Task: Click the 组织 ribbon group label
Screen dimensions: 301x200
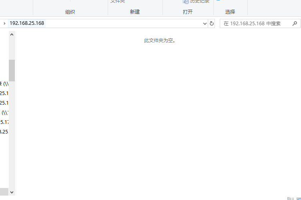Action: 70,12
